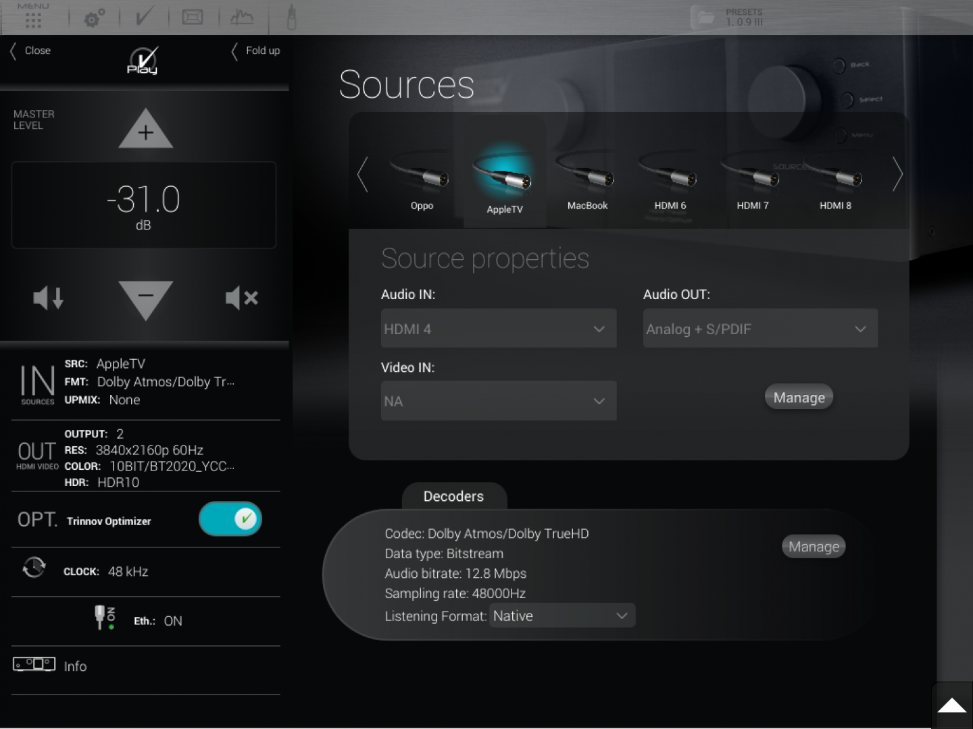The height and width of the screenshot is (729, 973).
Task: Open the screen layout icon in top bar
Action: 193,17
